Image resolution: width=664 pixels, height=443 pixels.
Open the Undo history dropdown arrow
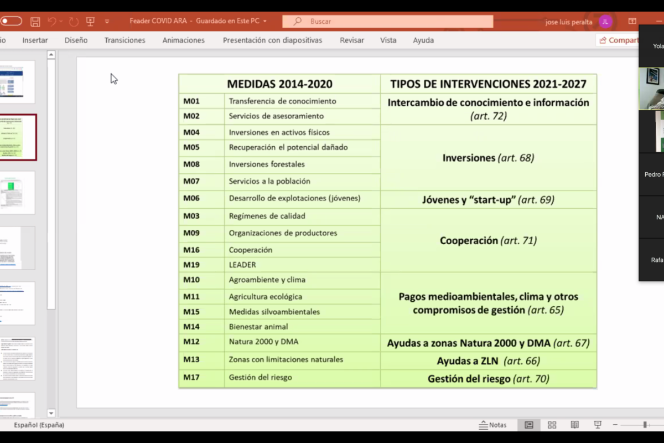pos(61,21)
